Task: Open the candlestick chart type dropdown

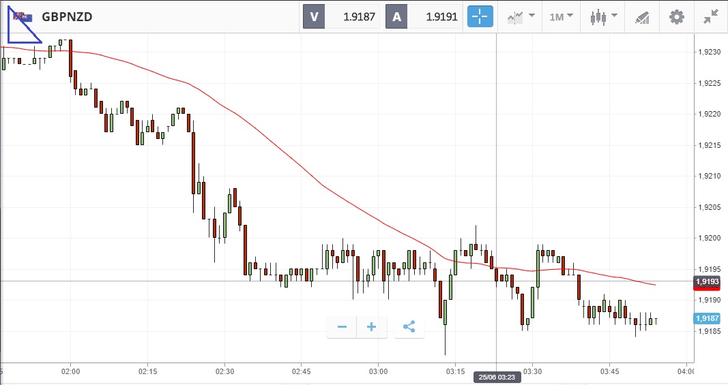Action: pyautogui.click(x=603, y=17)
